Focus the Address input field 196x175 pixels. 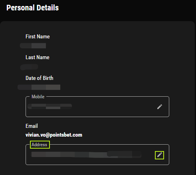97,155
